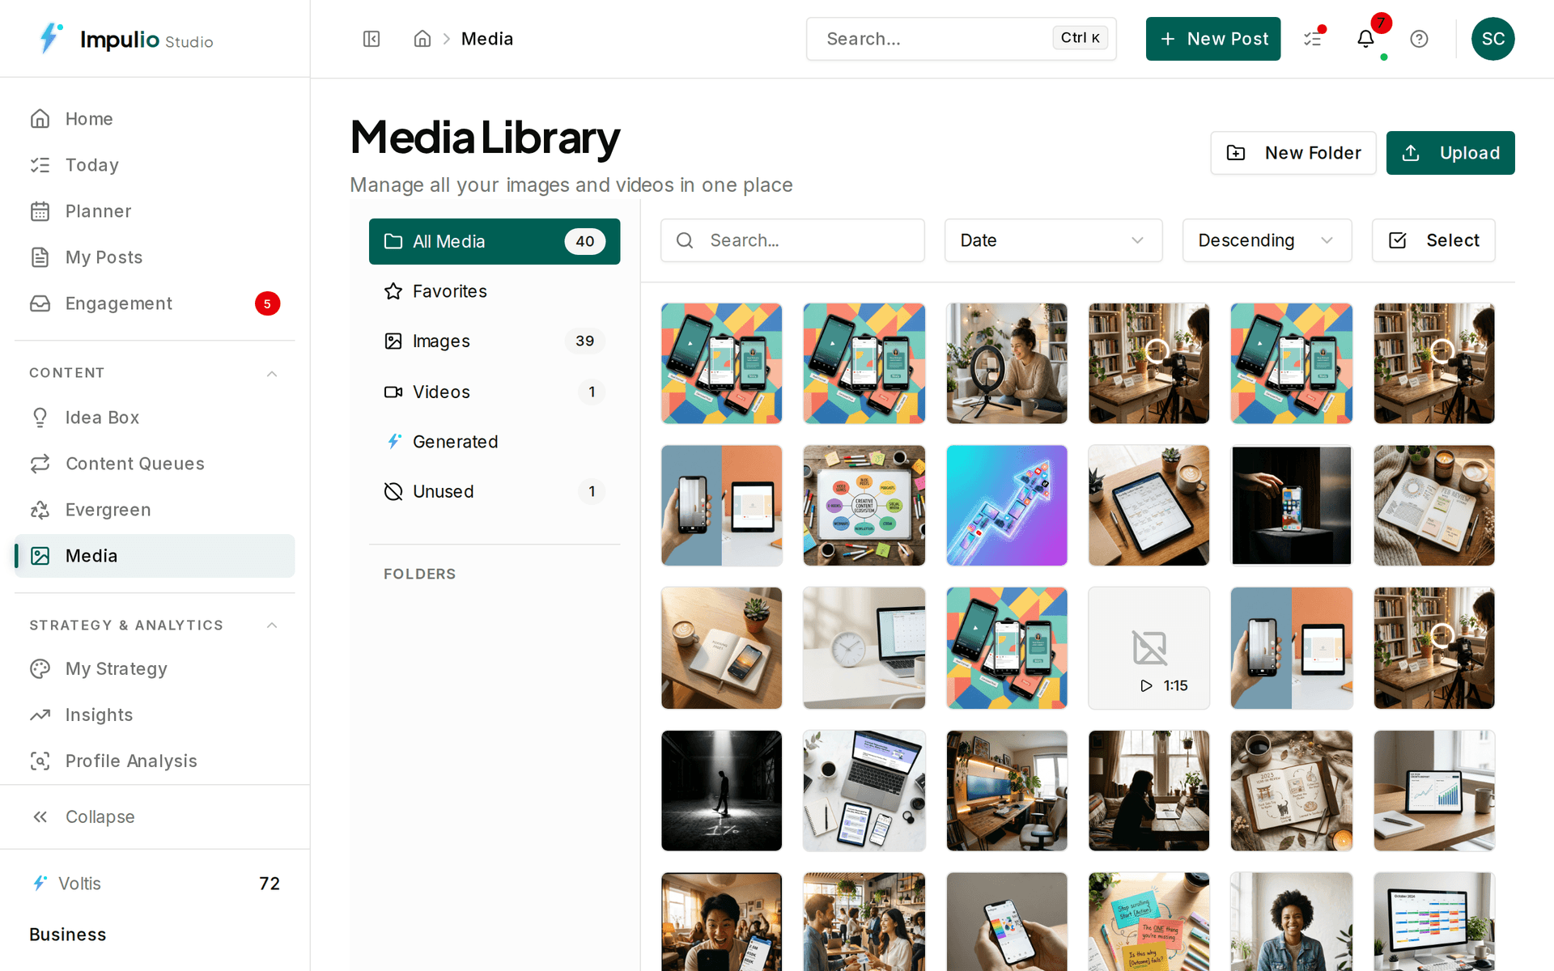Image resolution: width=1554 pixels, height=971 pixels.
Task: Click the Favorites star icon
Action: tap(393, 291)
